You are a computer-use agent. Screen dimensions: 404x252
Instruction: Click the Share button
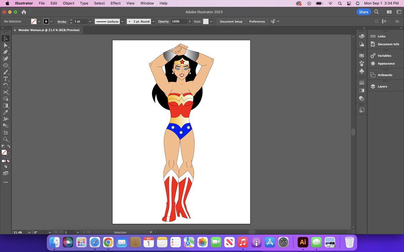click(x=363, y=12)
